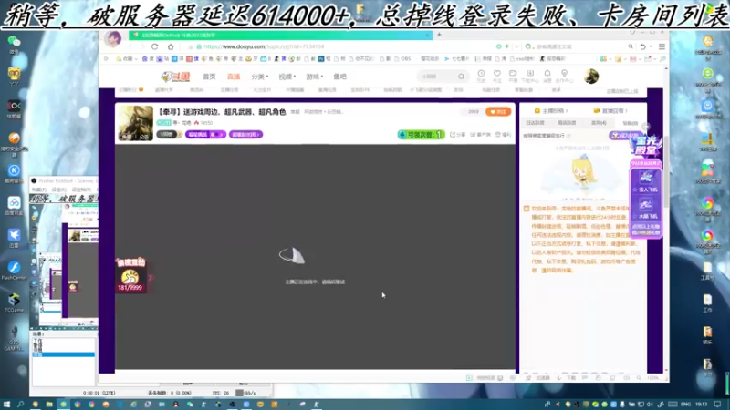Switch to the 贵宾 tab
Image resolution: width=730 pixels, height=410 pixels.
click(x=599, y=123)
